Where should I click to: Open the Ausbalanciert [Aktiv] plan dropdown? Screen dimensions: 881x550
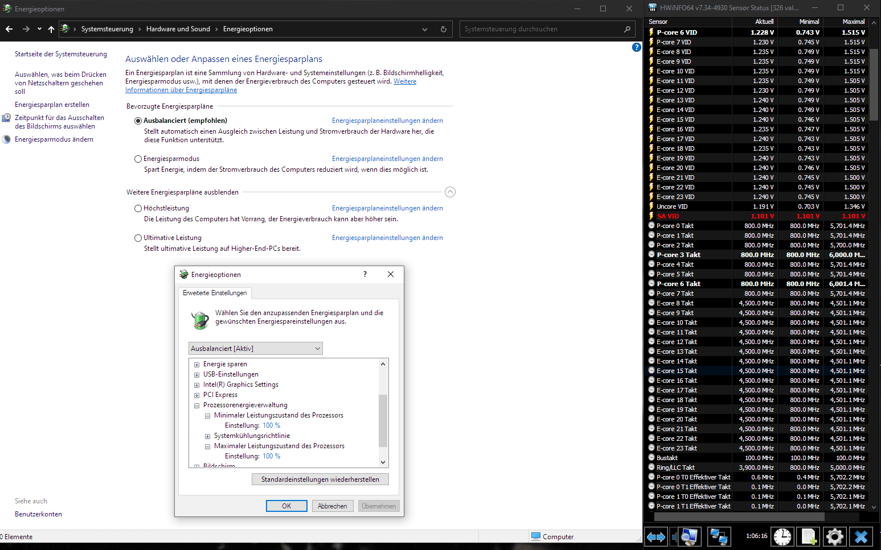tap(255, 348)
